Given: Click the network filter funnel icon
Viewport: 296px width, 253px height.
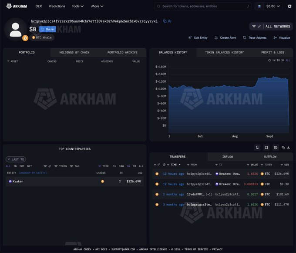Looking at the screenshot, I should [x=254, y=27].
